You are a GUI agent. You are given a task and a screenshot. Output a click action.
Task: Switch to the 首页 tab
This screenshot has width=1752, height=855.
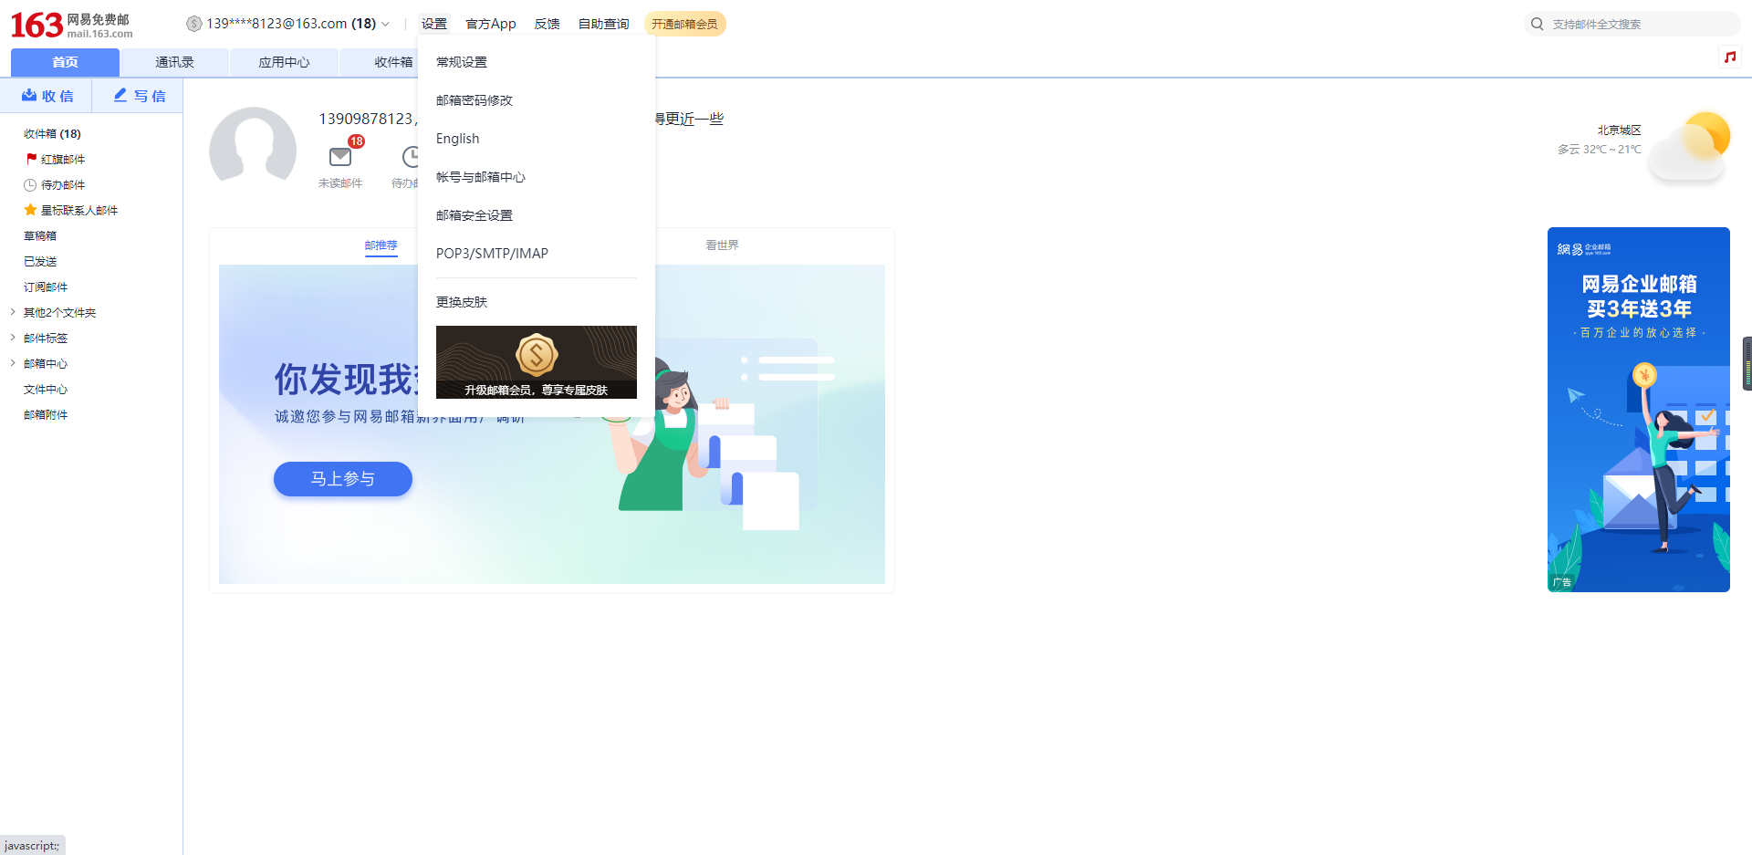tap(65, 62)
